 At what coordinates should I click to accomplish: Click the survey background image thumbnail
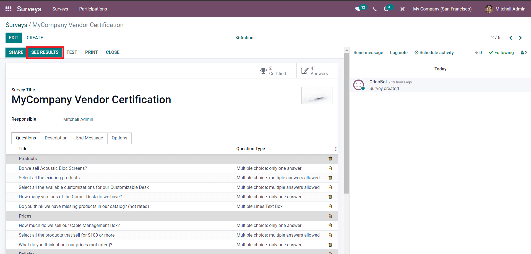click(x=317, y=96)
